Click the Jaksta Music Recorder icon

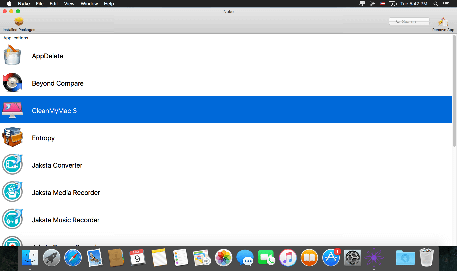[12, 219]
